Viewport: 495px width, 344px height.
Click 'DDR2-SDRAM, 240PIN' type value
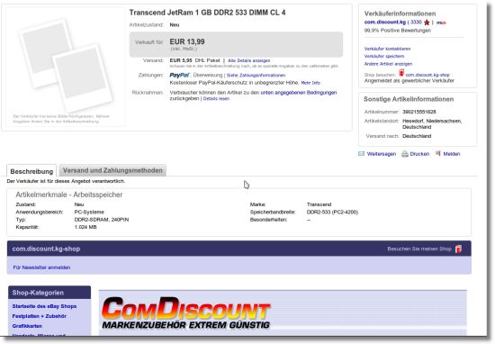102,220
